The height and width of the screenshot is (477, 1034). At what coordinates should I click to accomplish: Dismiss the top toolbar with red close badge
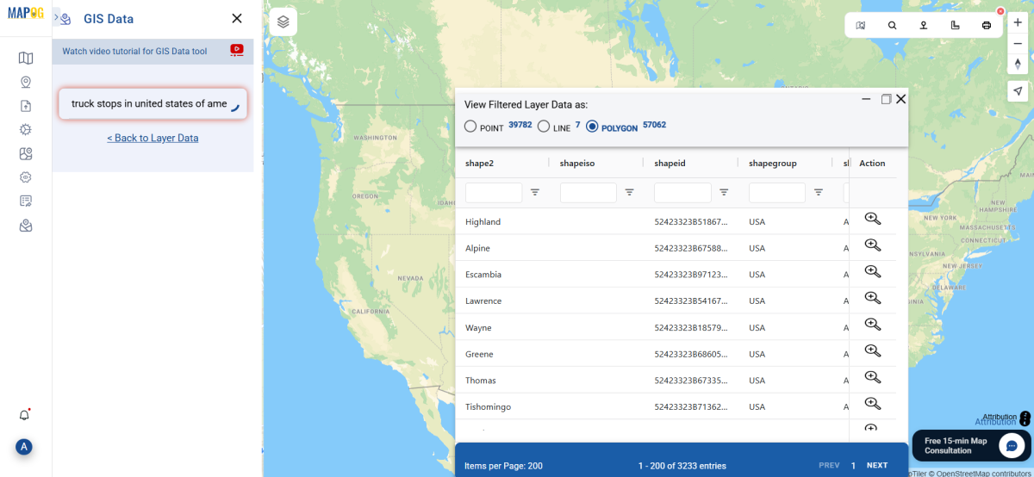[1000, 11]
